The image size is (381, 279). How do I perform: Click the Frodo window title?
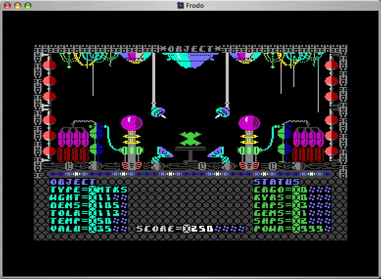[x=194, y=5]
